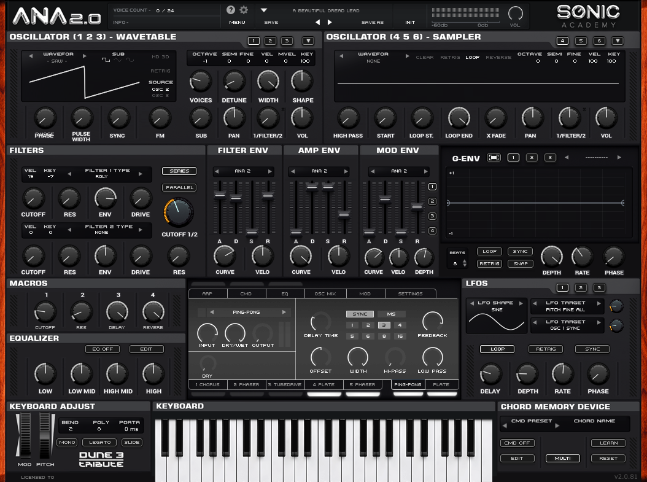Click the master VOL knob

tap(515, 14)
